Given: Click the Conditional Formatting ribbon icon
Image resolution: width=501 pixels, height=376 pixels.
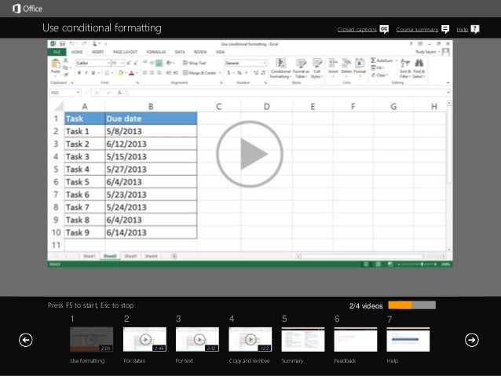Looking at the screenshot, I should [x=280, y=67].
